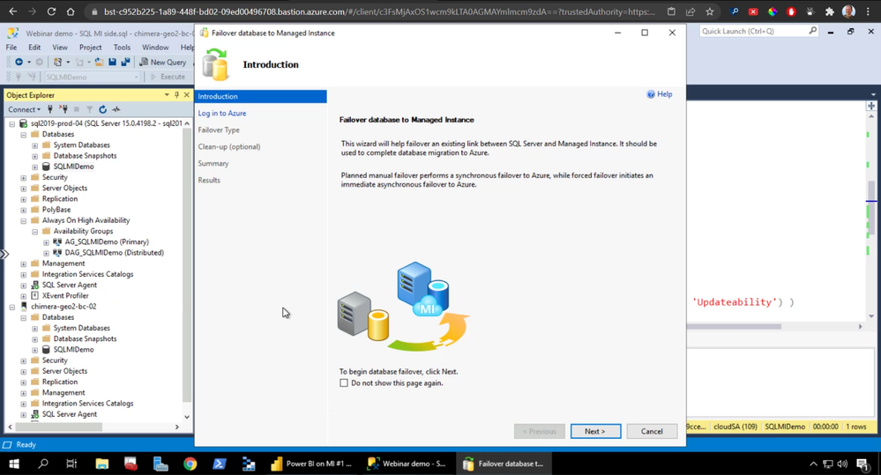Viewport: 881px width, 475px height.
Task: Collapse the Availability Groups folder
Action: click(35, 231)
